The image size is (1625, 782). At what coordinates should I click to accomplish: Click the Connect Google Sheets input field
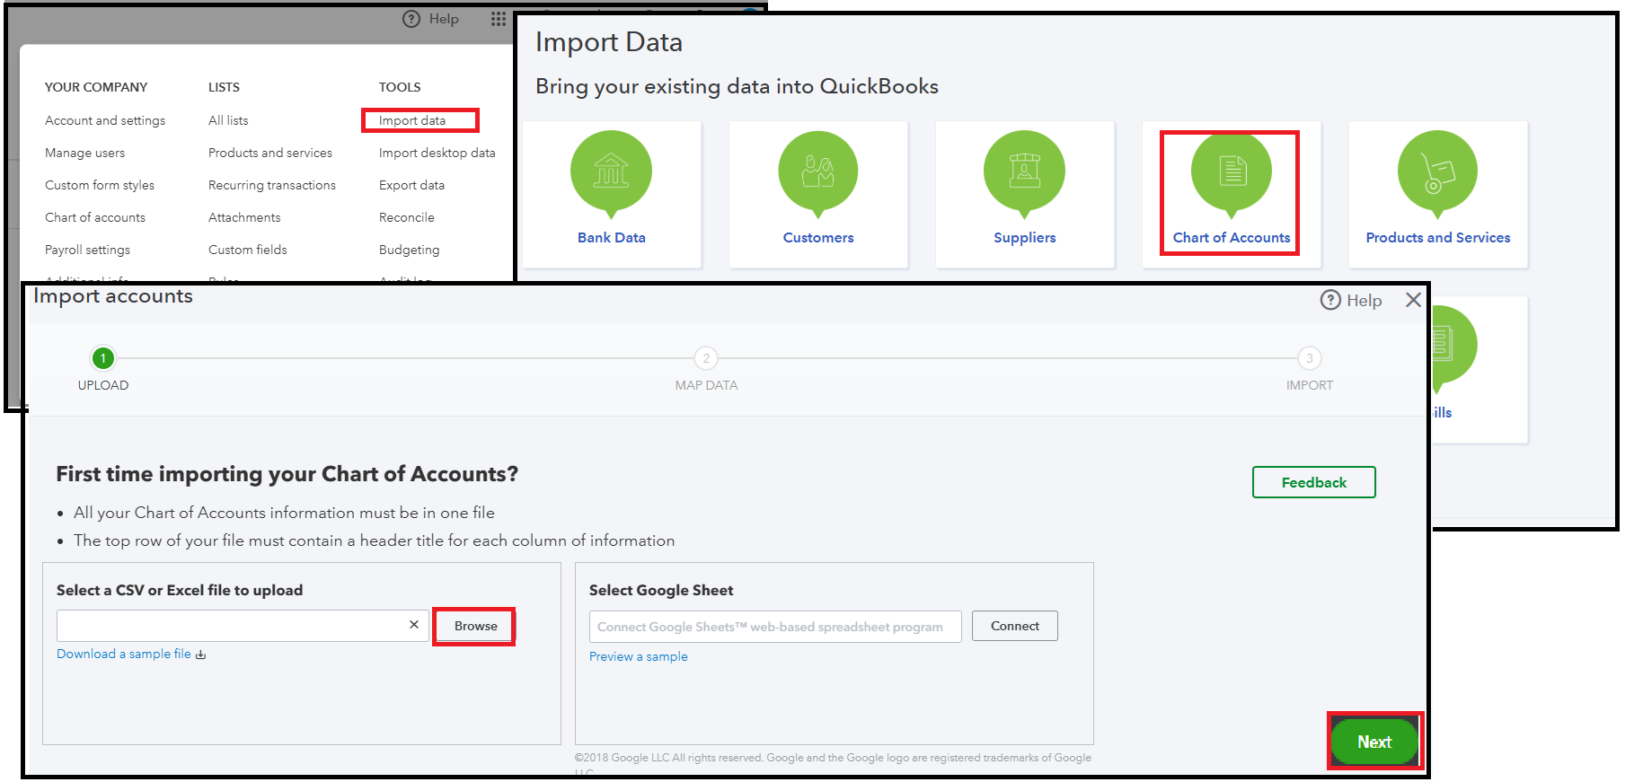point(775,627)
